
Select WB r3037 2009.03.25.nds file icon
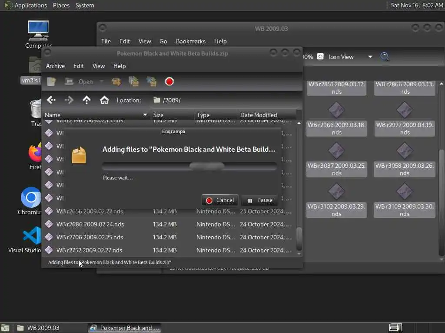(337, 150)
